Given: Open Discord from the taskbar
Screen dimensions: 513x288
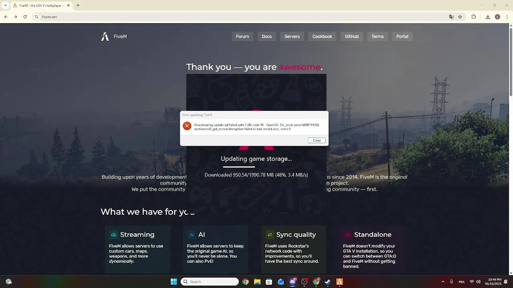Looking at the screenshot, I should [x=293, y=282].
